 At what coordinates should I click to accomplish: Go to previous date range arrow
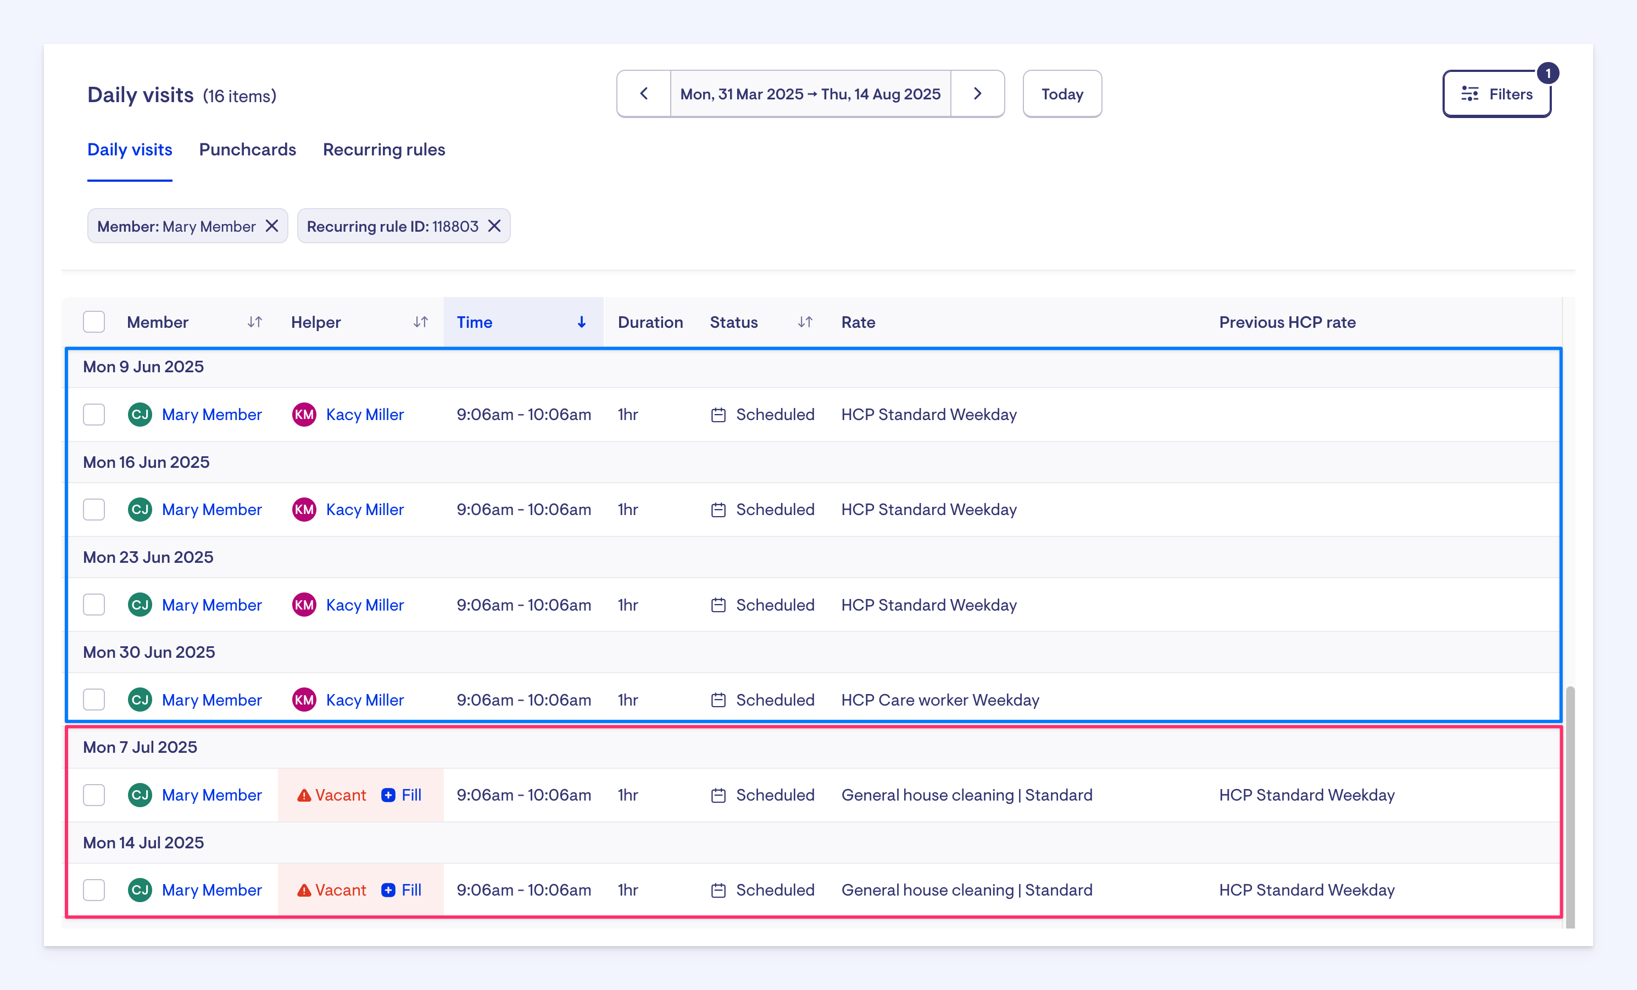[644, 94]
